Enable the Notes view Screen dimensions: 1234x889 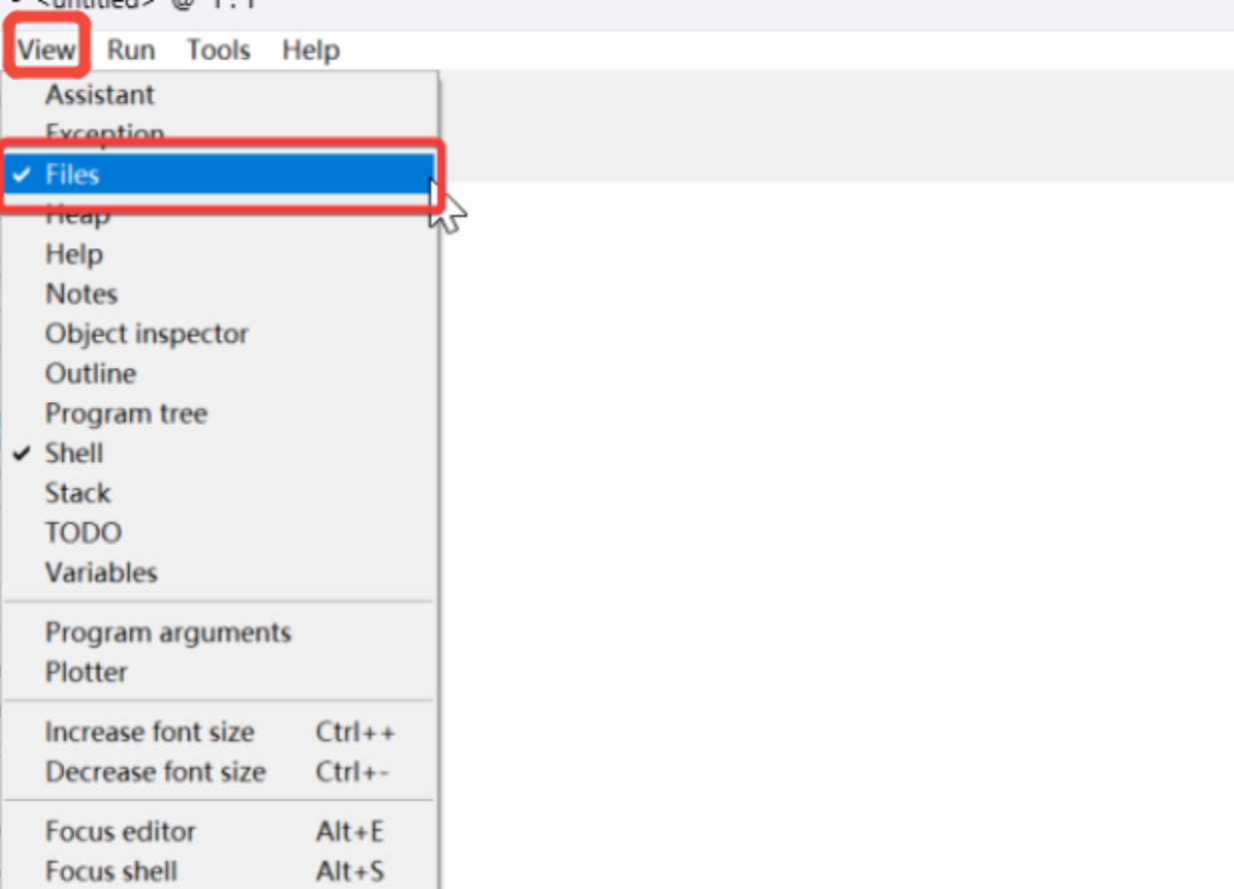(x=81, y=294)
